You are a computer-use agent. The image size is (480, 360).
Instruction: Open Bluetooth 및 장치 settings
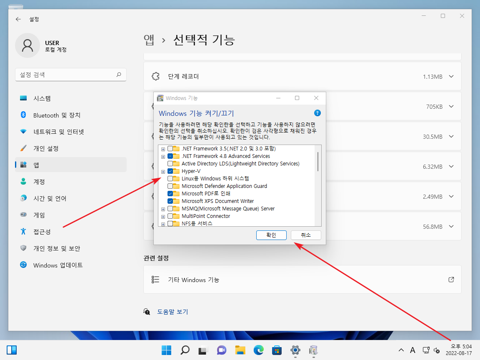(71, 115)
